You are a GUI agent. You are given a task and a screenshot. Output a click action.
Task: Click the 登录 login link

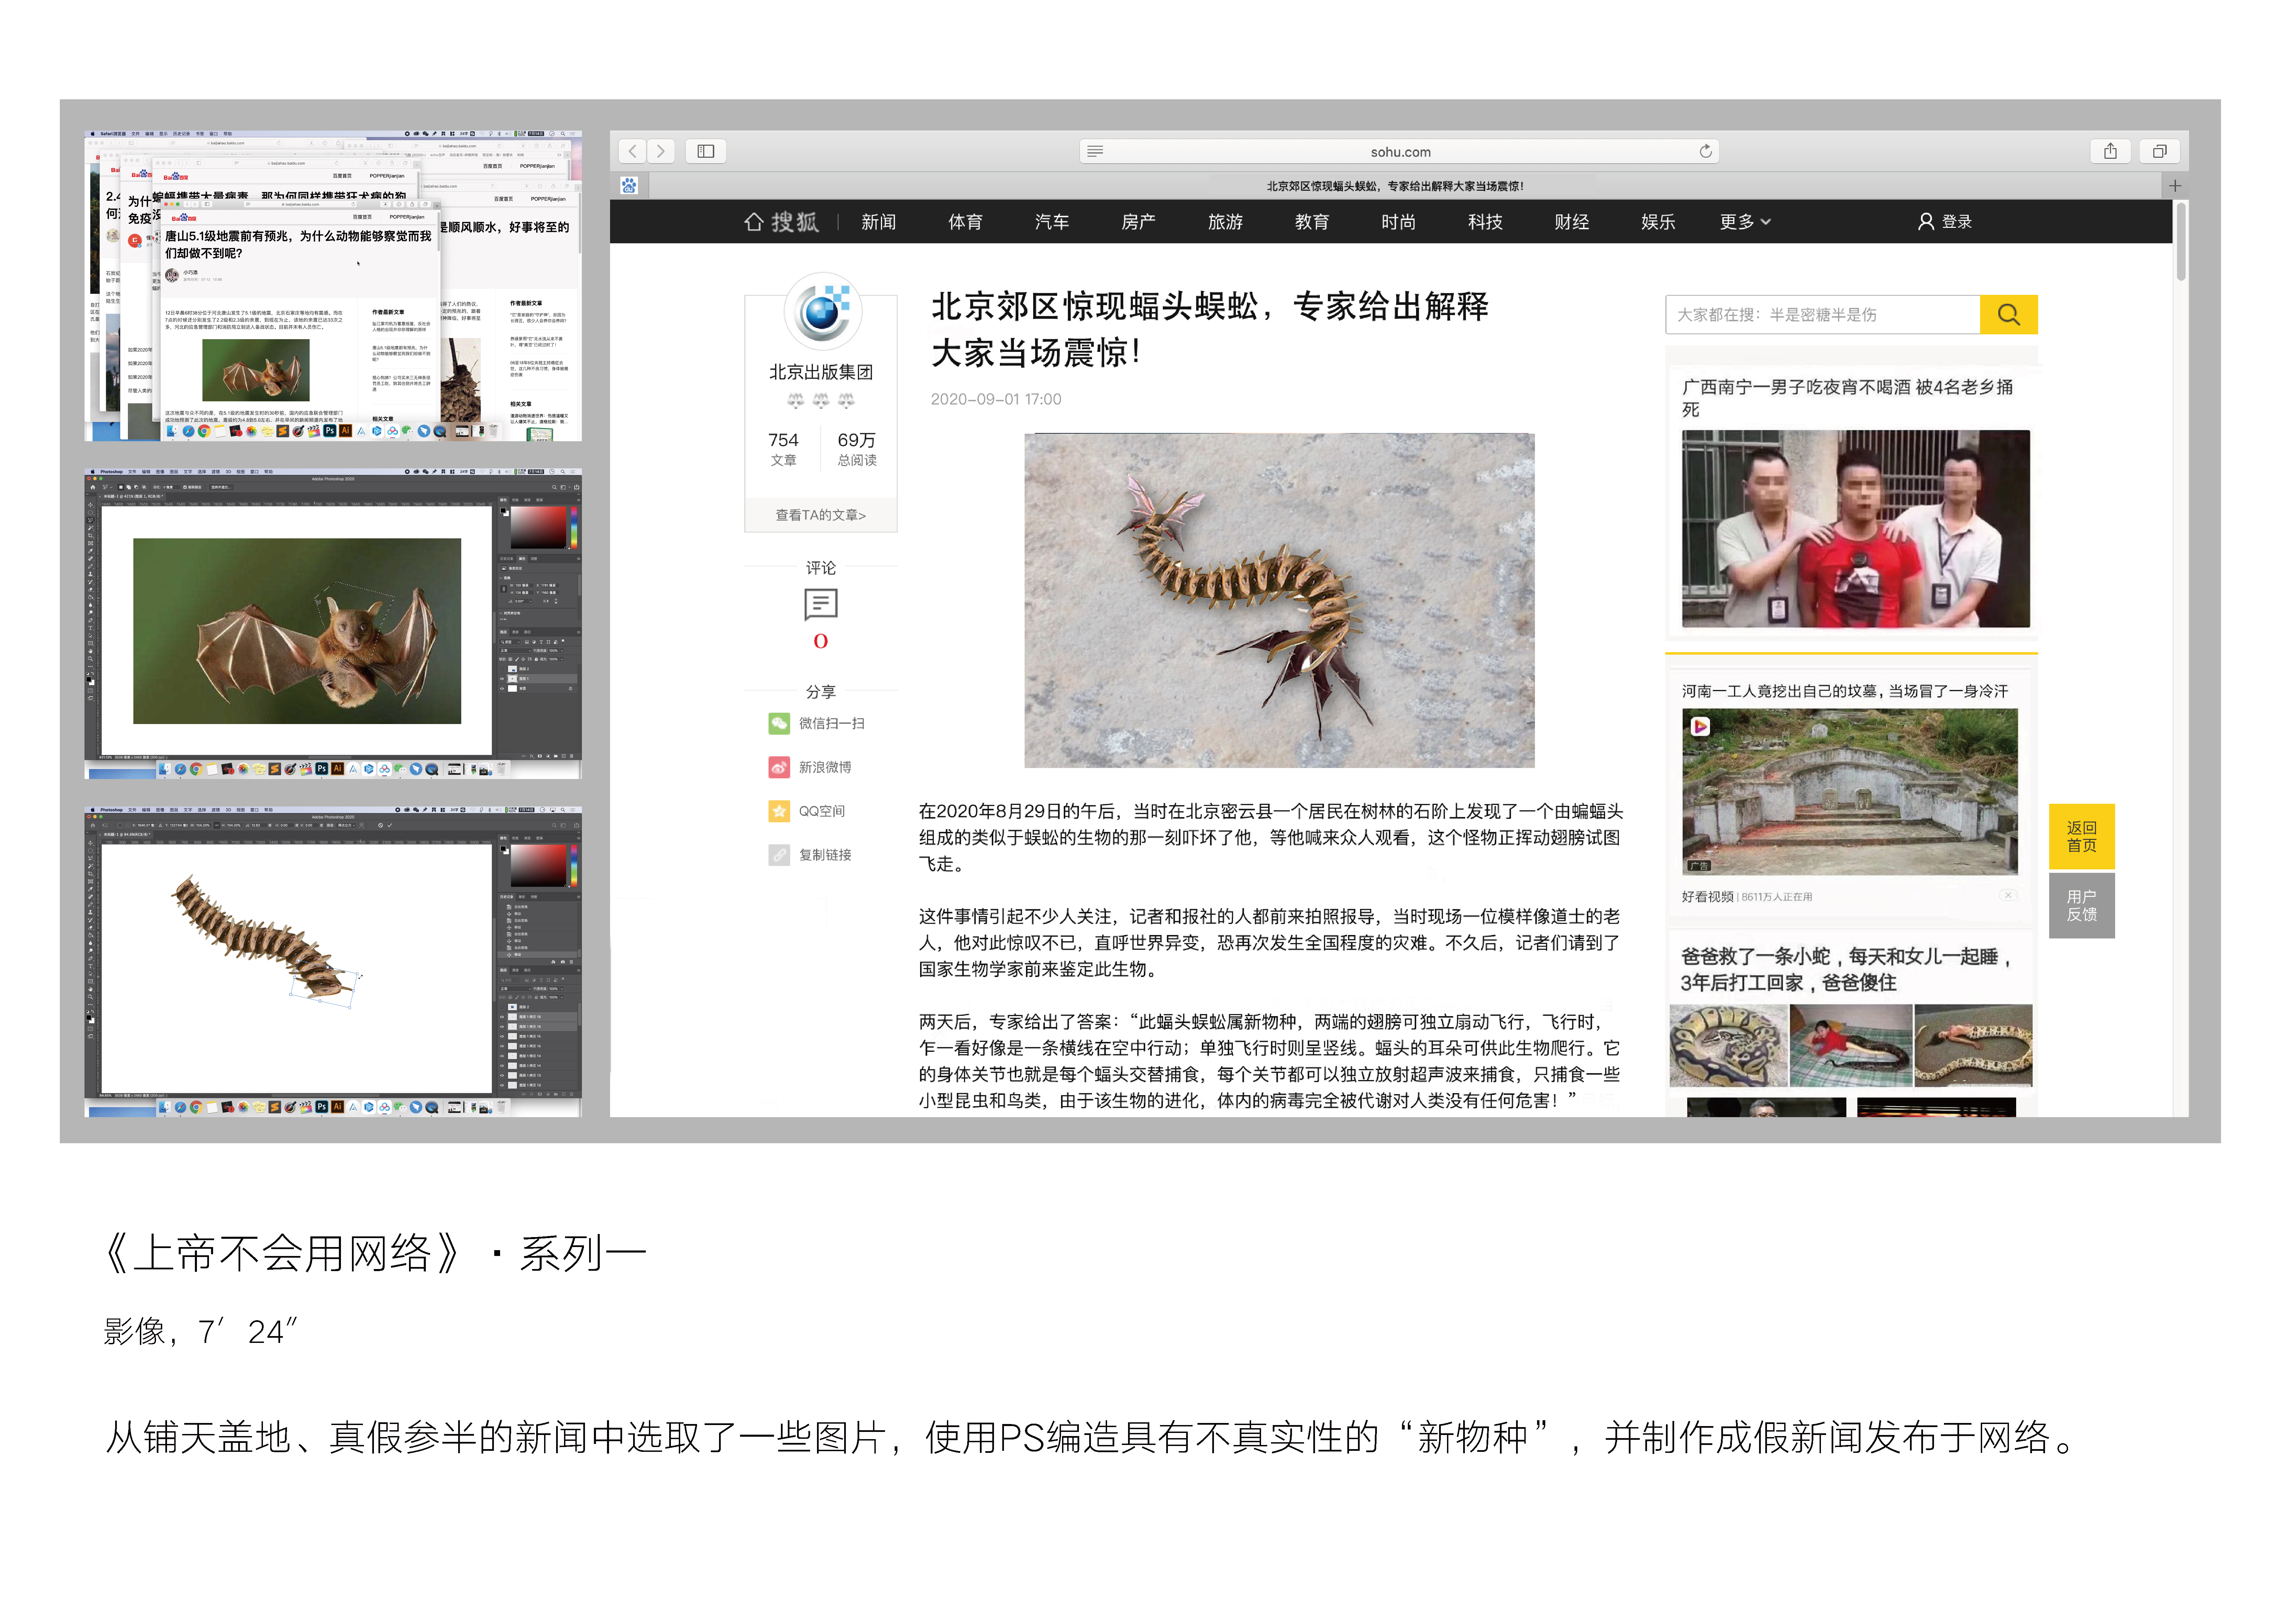pos(1945,222)
